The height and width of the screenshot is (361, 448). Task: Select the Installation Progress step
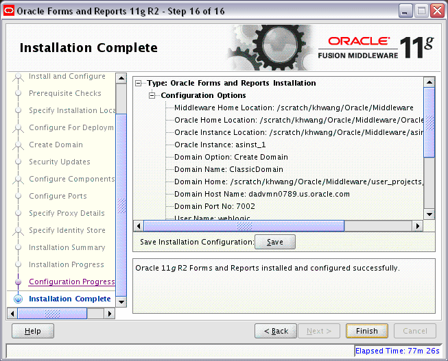[x=67, y=264]
